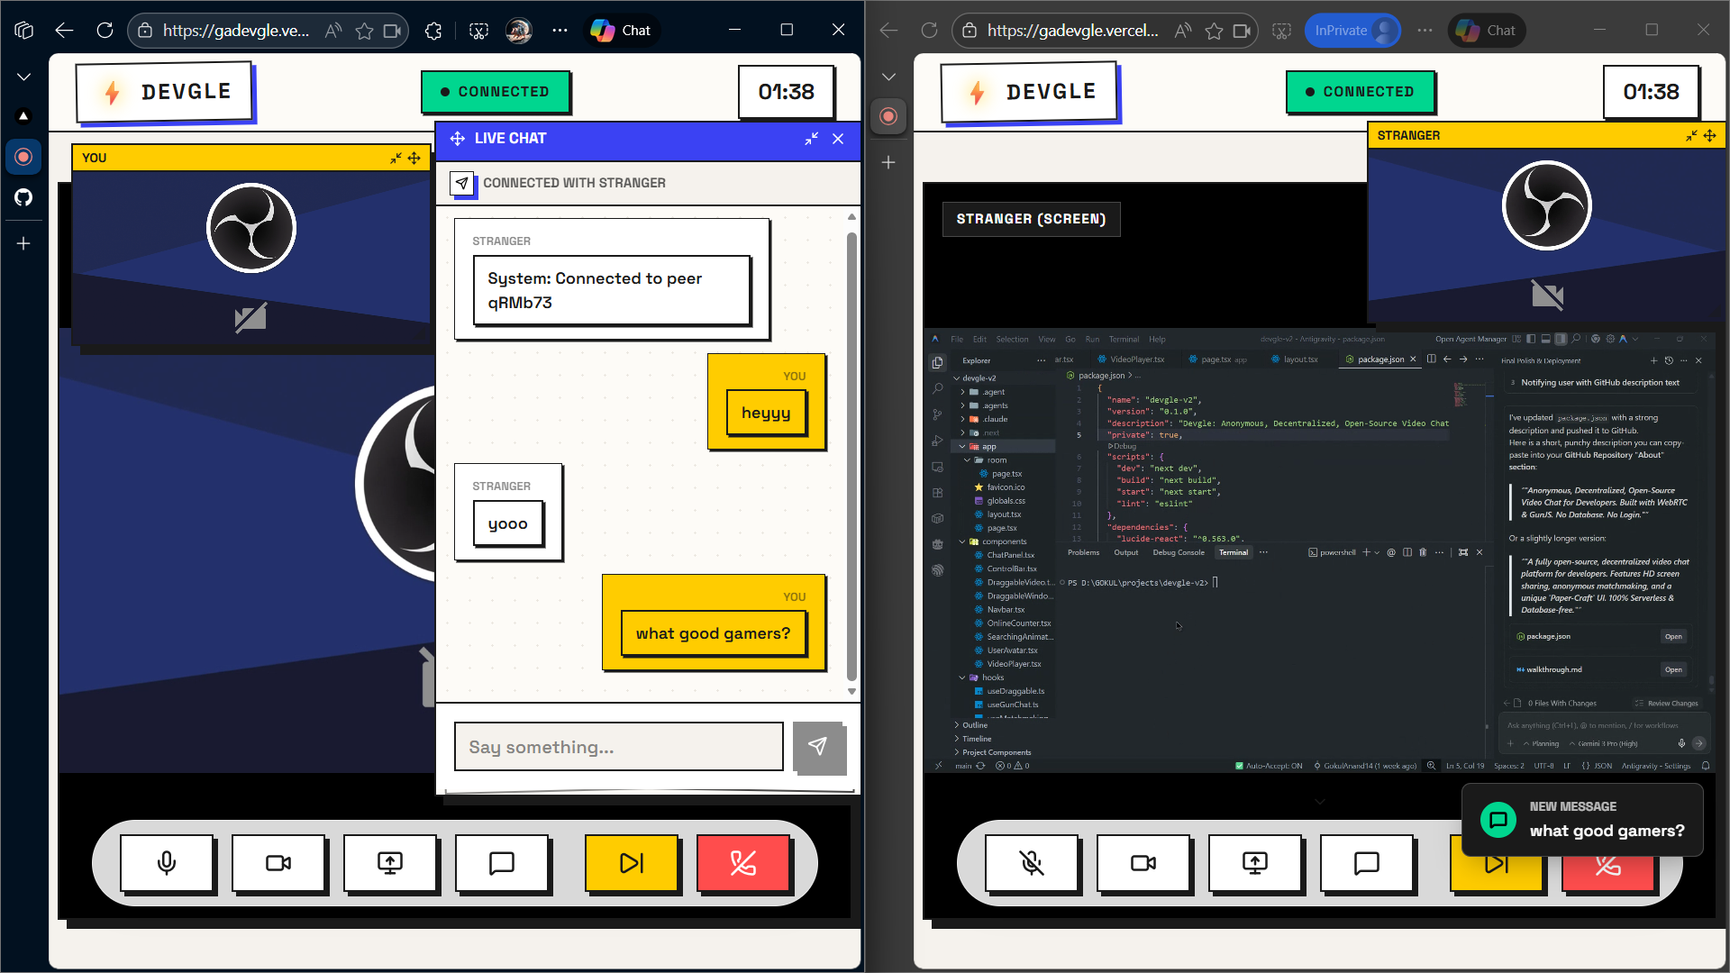Collapse the STRANGER tile in the right window
The height and width of the screenshot is (973, 1730).
click(1690, 135)
